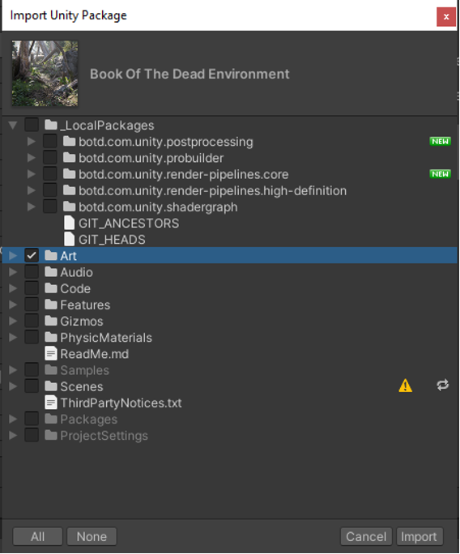
Task: Click the botd.com.unity.shadergraph folder icon
Action: point(70,207)
